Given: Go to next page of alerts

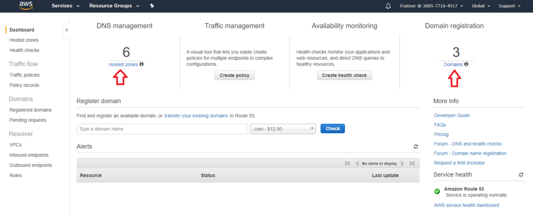Looking at the screenshot, I should point(402,163).
